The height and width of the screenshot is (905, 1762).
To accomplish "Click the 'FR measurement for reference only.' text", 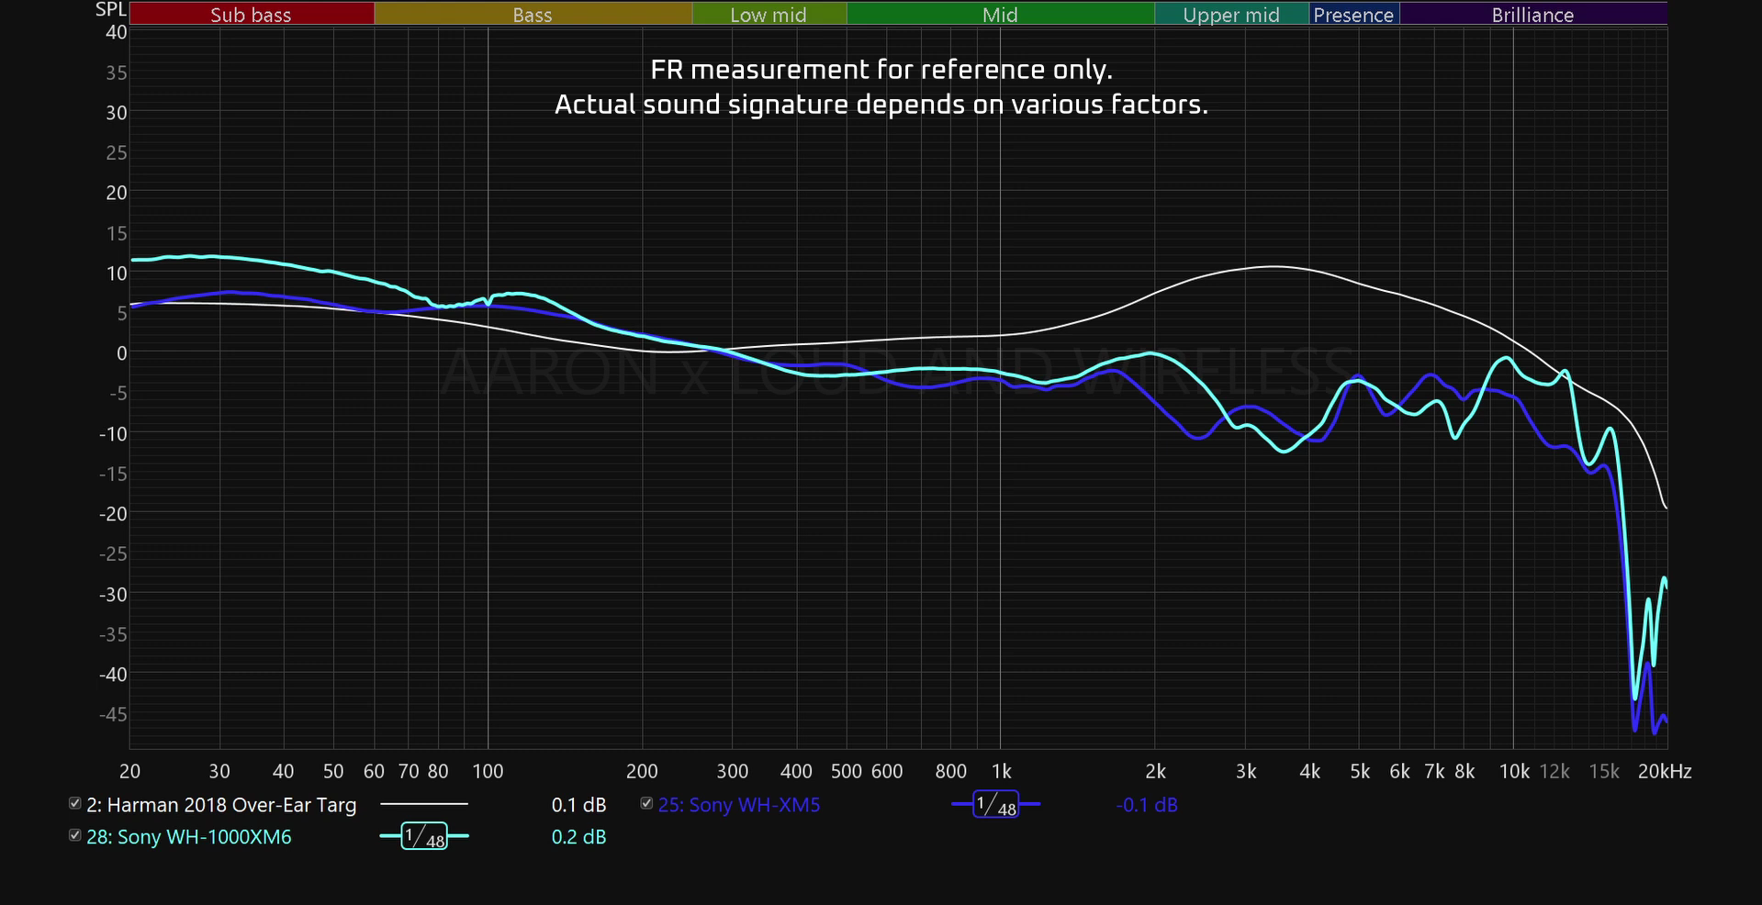I will click(x=881, y=70).
